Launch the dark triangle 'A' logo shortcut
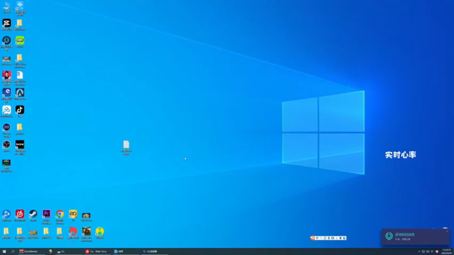The height and width of the screenshot is (255, 454). click(20, 93)
